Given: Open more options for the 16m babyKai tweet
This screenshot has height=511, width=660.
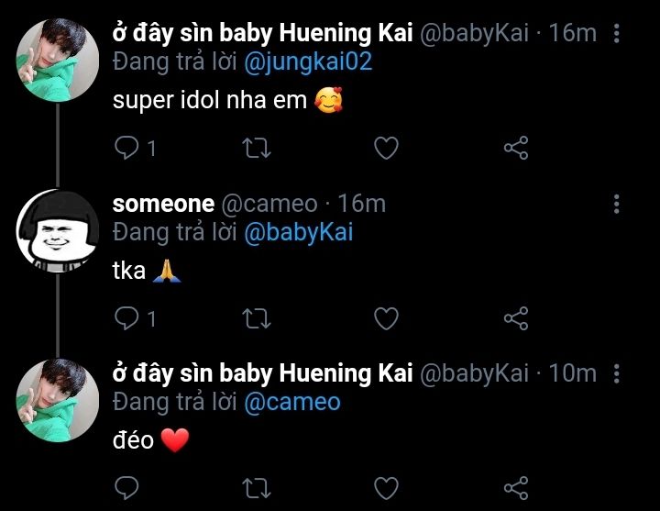Looking at the screenshot, I should coord(616,34).
